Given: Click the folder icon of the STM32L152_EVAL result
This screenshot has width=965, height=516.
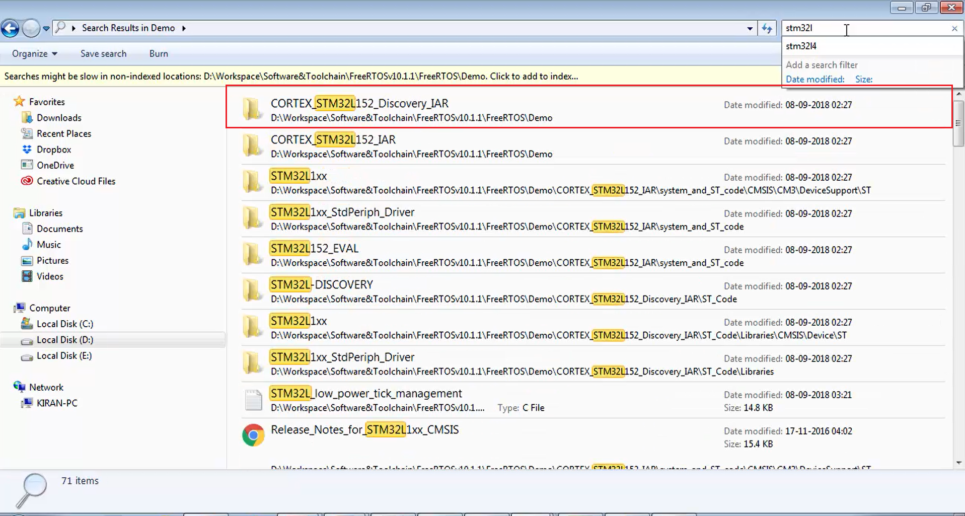Looking at the screenshot, I should (252, 254).
